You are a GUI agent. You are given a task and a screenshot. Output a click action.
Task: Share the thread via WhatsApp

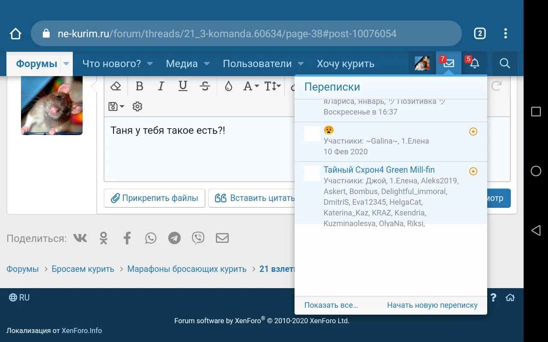tap(151, 238)
